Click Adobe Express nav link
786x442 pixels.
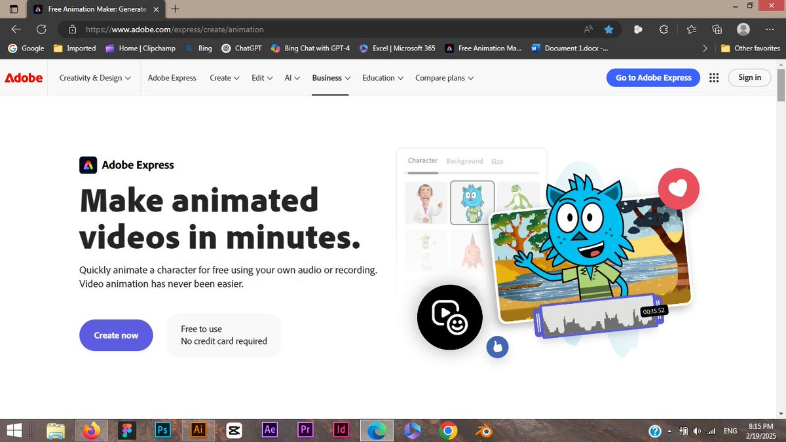172,77
